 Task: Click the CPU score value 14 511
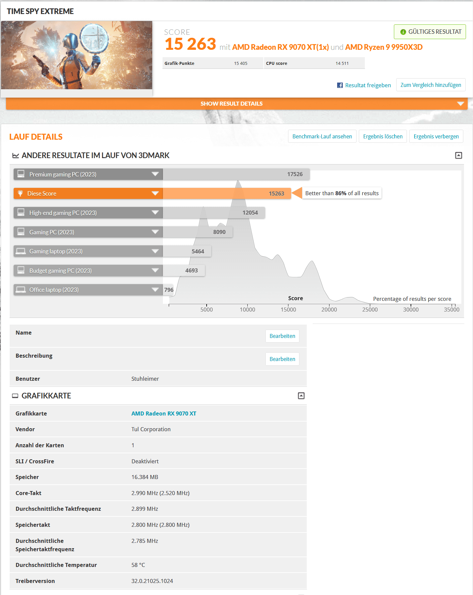tap(342, 63)
